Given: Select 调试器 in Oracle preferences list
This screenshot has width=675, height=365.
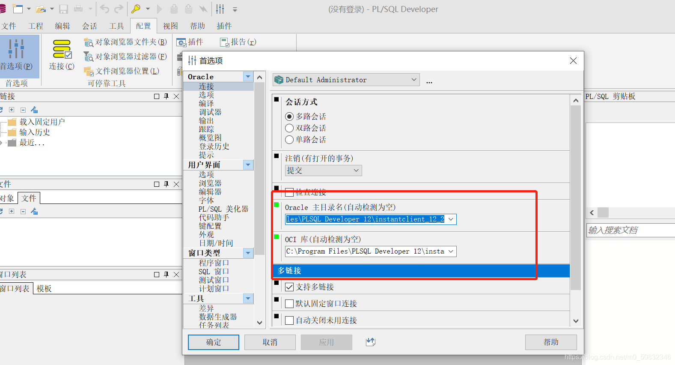Looking at the screenshot, I should tap(210, 112).
